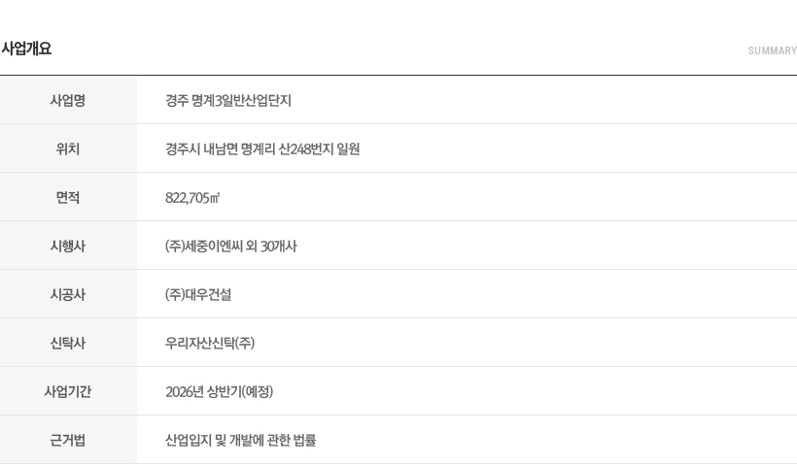Select the 사업기간 row label
This screenshot has height=464, width=797.
[68, 391]
